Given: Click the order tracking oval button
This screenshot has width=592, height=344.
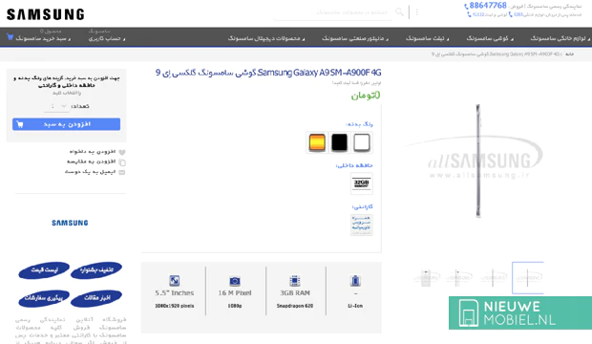Looking at the screenshot, I should coord(44,298).
